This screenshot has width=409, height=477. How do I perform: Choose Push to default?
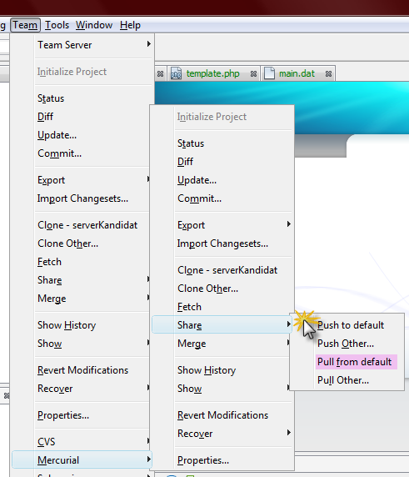(x=351, y=325)
